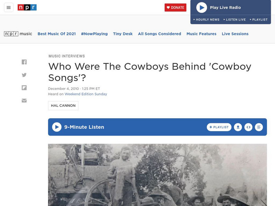Open the hamburger navigation menu
The width and height of the screenshot is (275, 206).
(9, 8)
